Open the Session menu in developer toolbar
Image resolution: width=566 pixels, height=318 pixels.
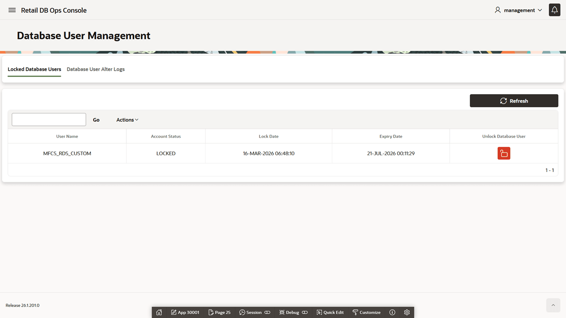(254, 312)
